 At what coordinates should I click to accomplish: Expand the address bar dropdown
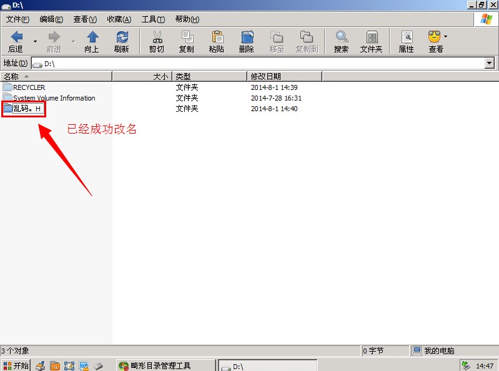(x=490, y=63)
